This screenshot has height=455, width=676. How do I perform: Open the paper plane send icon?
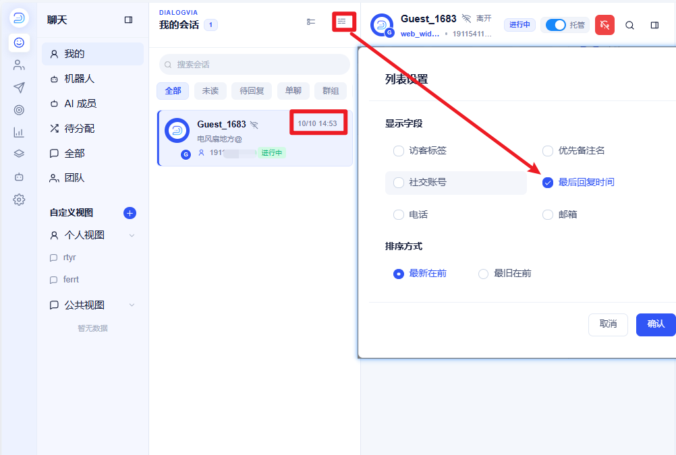click(x=19, y=88)
